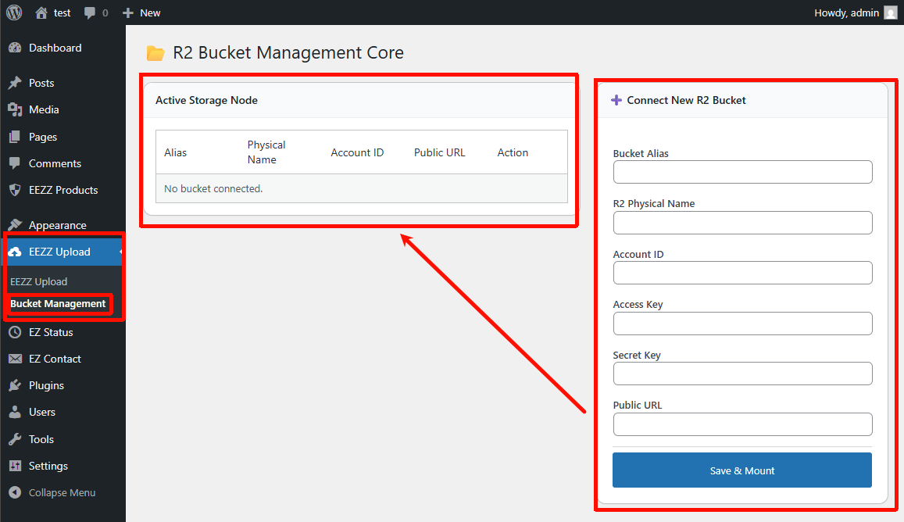Click the Posts pin icon
Screen dimensions: 904x522
[x=15, y=83]
